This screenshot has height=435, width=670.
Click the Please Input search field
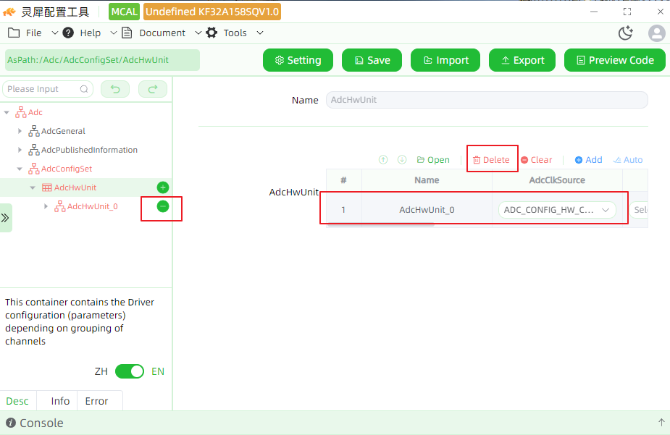point(47,89)
